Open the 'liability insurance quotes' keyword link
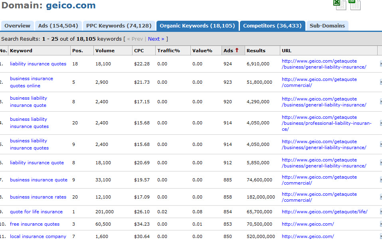The width and height of the screenshot is (382, 242). pyautogui.click(x=38, y=64)
